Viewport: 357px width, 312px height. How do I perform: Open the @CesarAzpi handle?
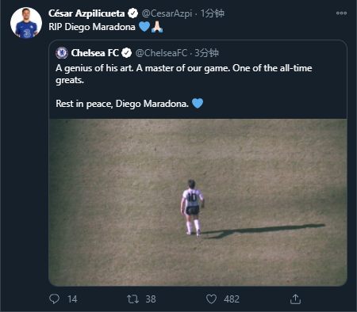[x=167, y=13]
